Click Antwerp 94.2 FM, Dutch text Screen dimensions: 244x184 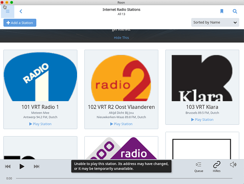(40, 117)
